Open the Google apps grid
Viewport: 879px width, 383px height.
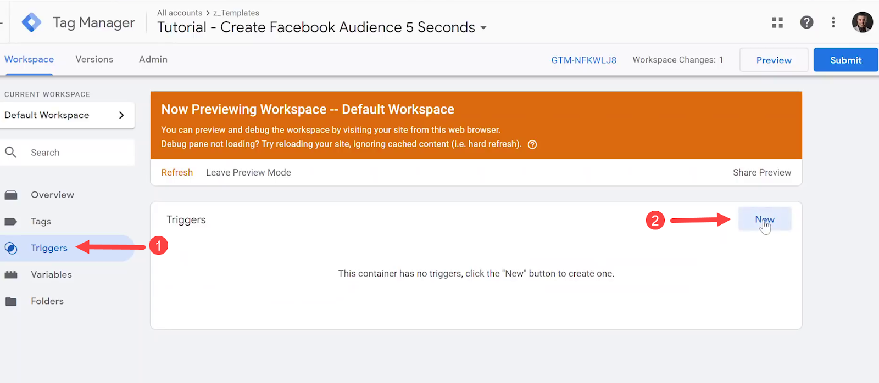tap(777, 22)
